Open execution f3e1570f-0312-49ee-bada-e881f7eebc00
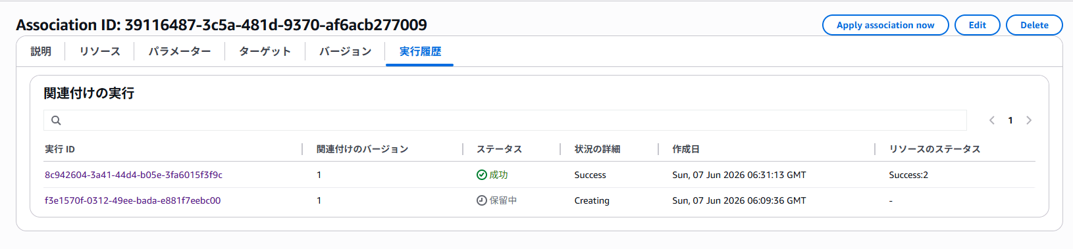The height and width of the screenshot is (249, 1073). click(132, 200)
